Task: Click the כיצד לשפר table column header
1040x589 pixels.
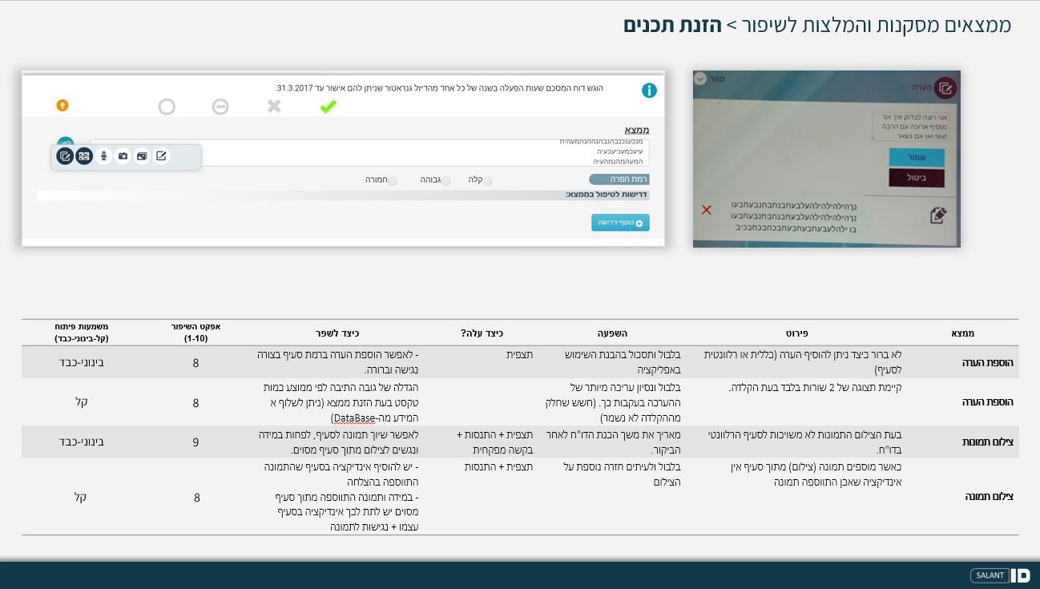Action: pyautogui.click(x=337, y=333)
